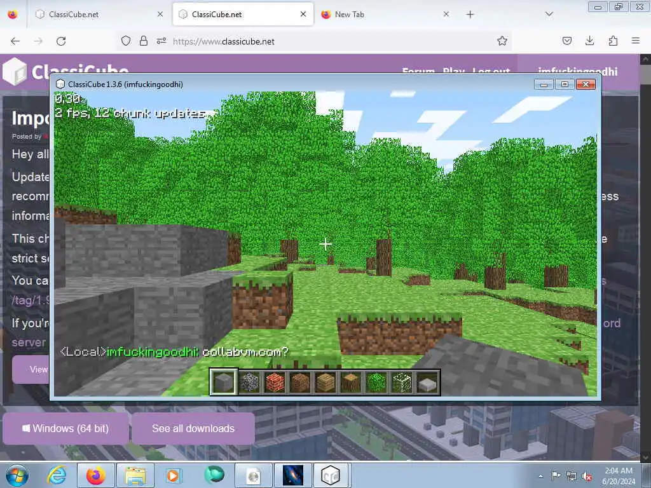This screenshot has height=488, width=651.
Task: Select the glass block in the hotbar
Action: (402, 382)
